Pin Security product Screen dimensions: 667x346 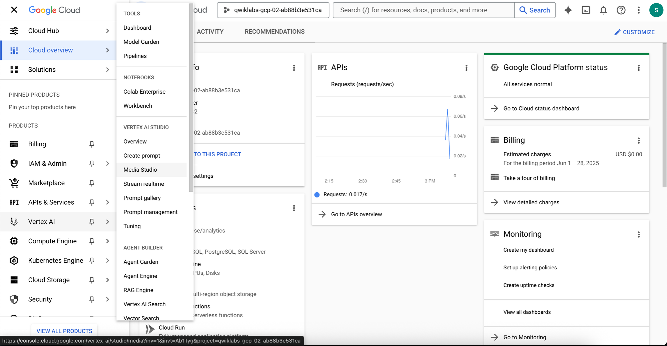(x=92, y=299)
